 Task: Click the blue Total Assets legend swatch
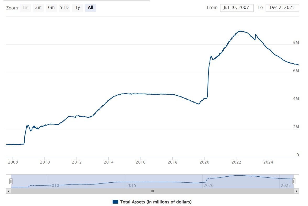pyautogui.click(x=115, y=202)
